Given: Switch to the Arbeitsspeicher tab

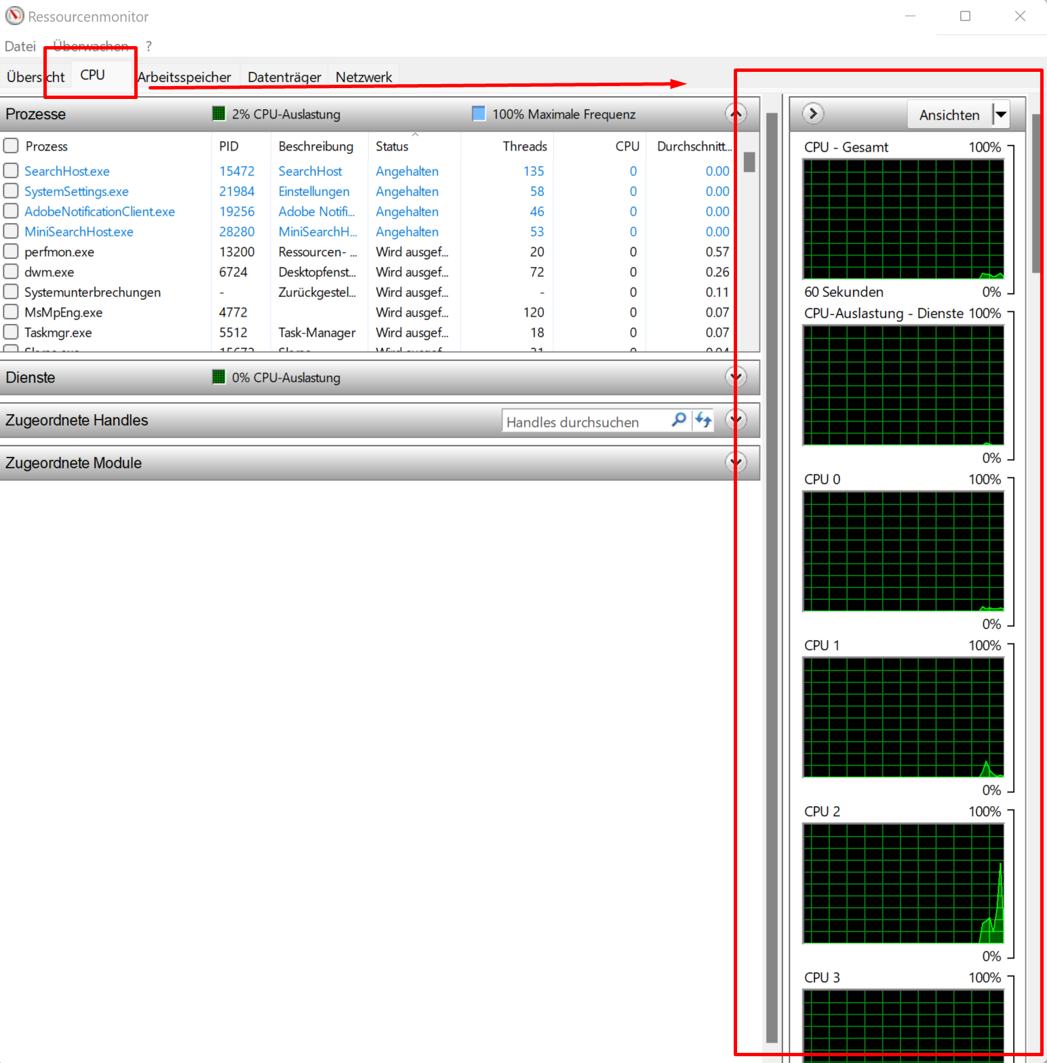Looking at the screenshot, I should pyautogui.click(x=184, y=77).
